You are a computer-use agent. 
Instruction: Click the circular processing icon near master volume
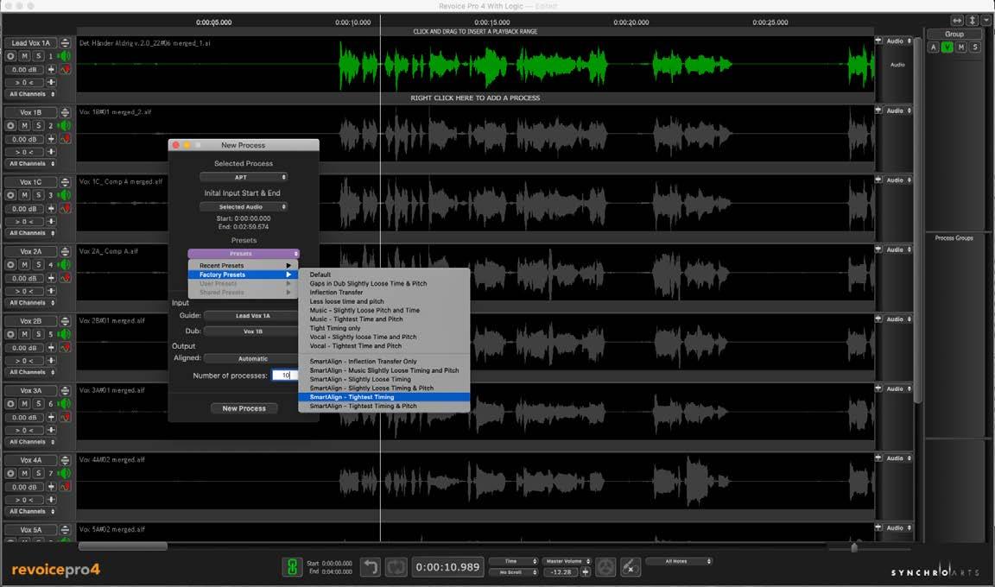click(x=605, y=567)
